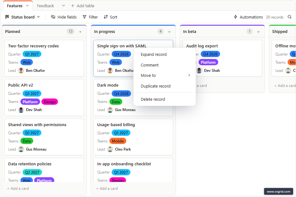Open the Status board view dropdown arrow
The height and width of the screenshot is (197, 296).
pyautogui.click(x=39, y=17)
